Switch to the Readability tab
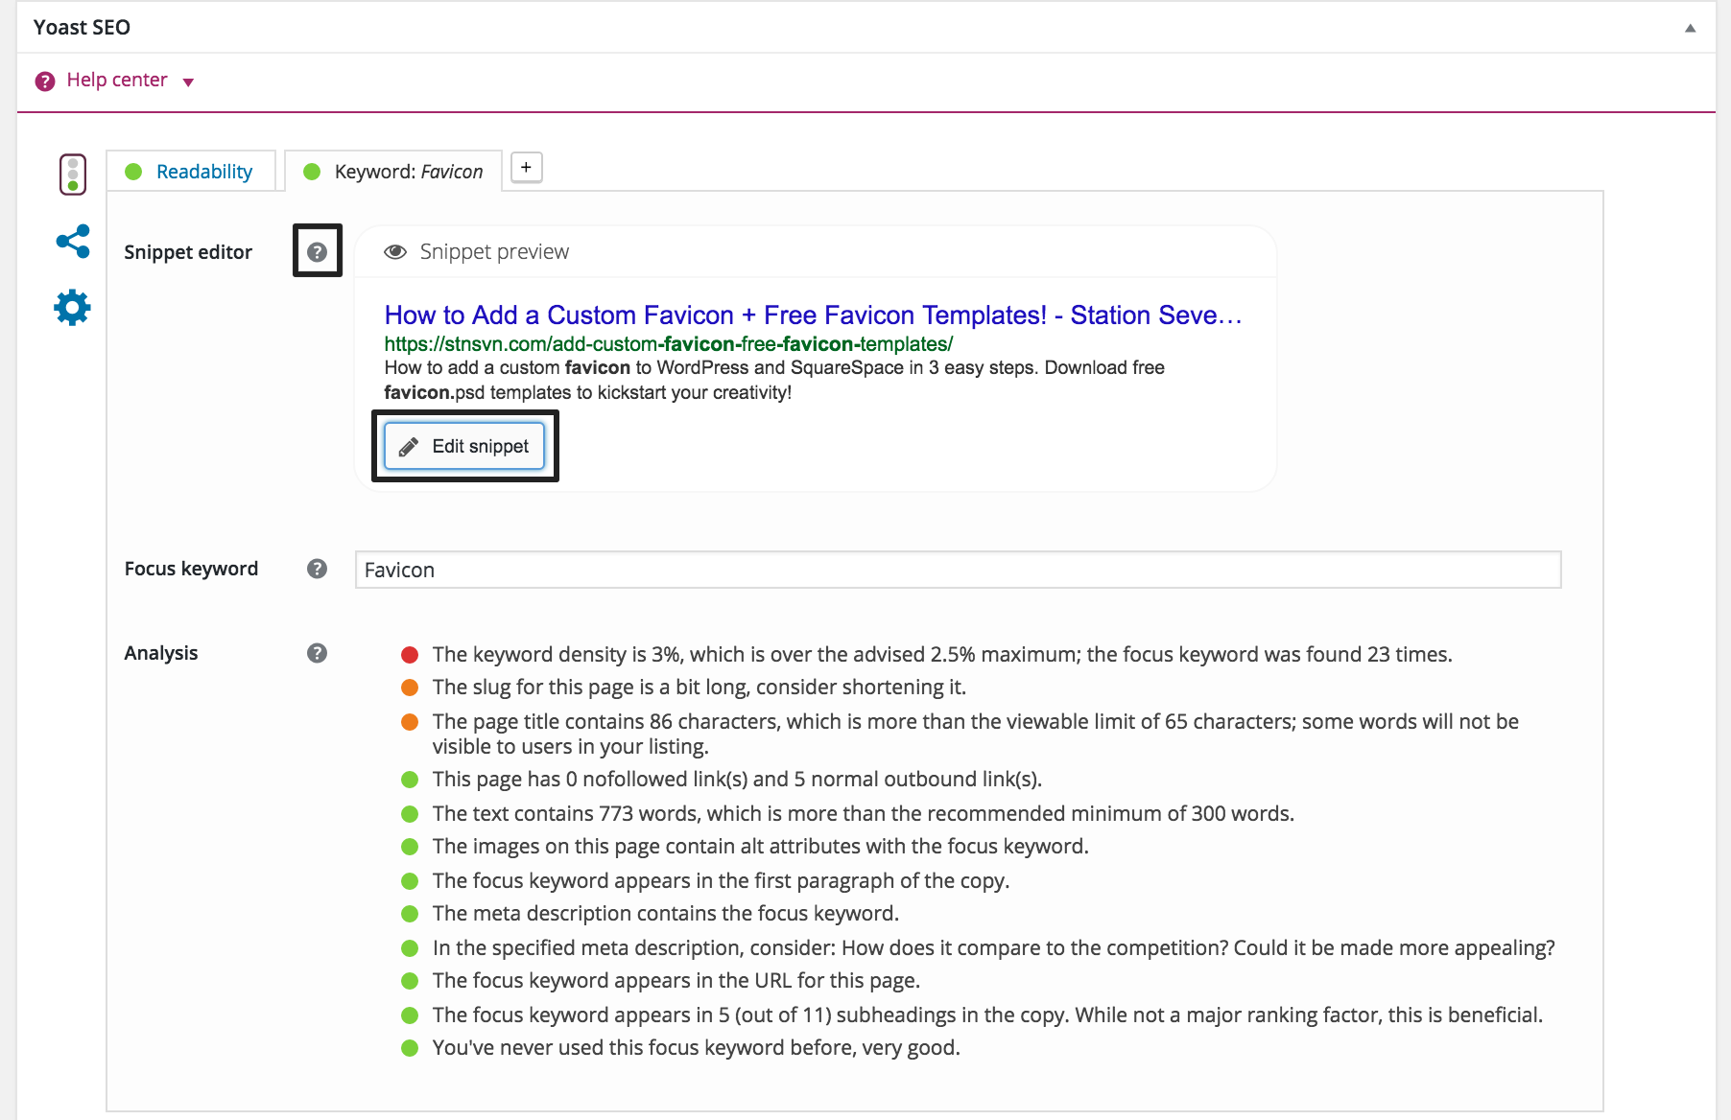This screenshot has width=1731, height=1120. (x=191, y=171)
